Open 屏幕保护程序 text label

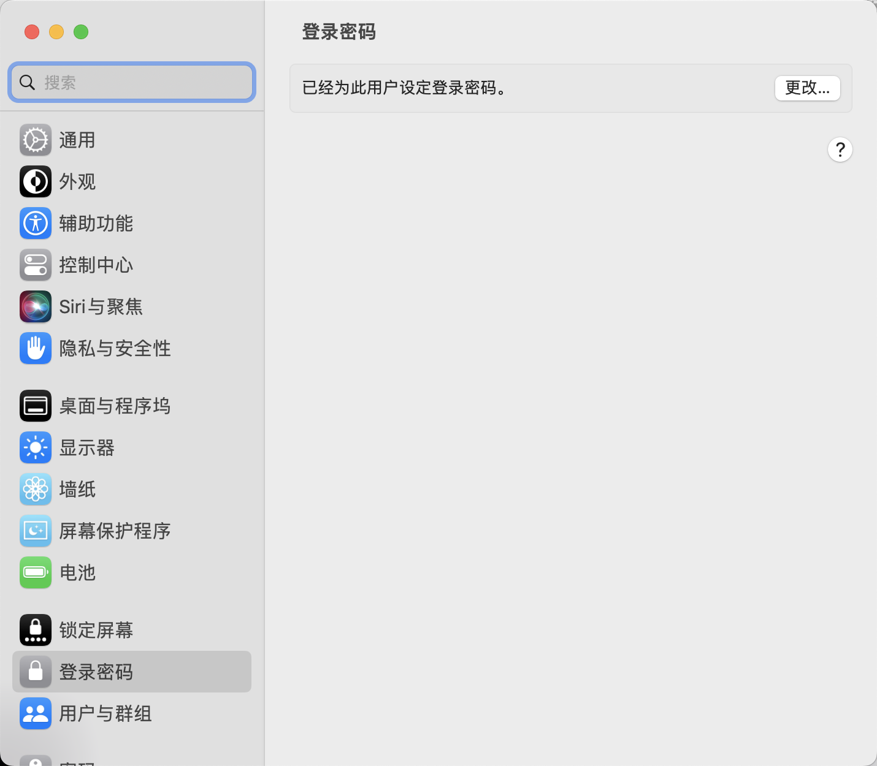115,531
